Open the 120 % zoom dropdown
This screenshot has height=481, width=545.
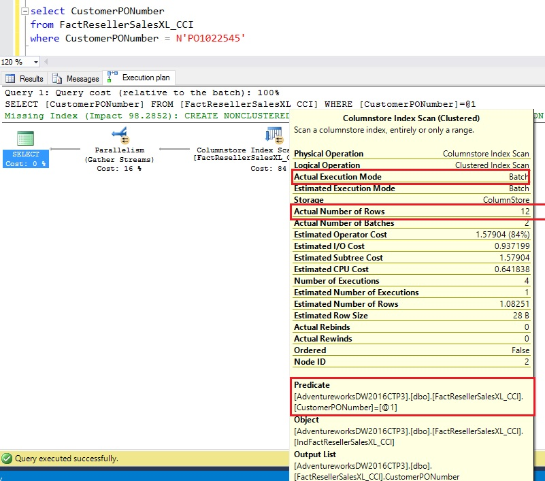click(x=37, y=62)
